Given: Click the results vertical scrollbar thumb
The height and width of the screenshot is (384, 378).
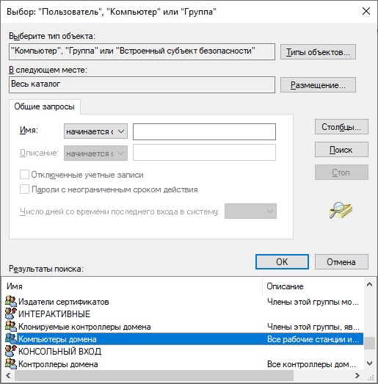Looking at the screenshot, I should [x=370, y=344].
